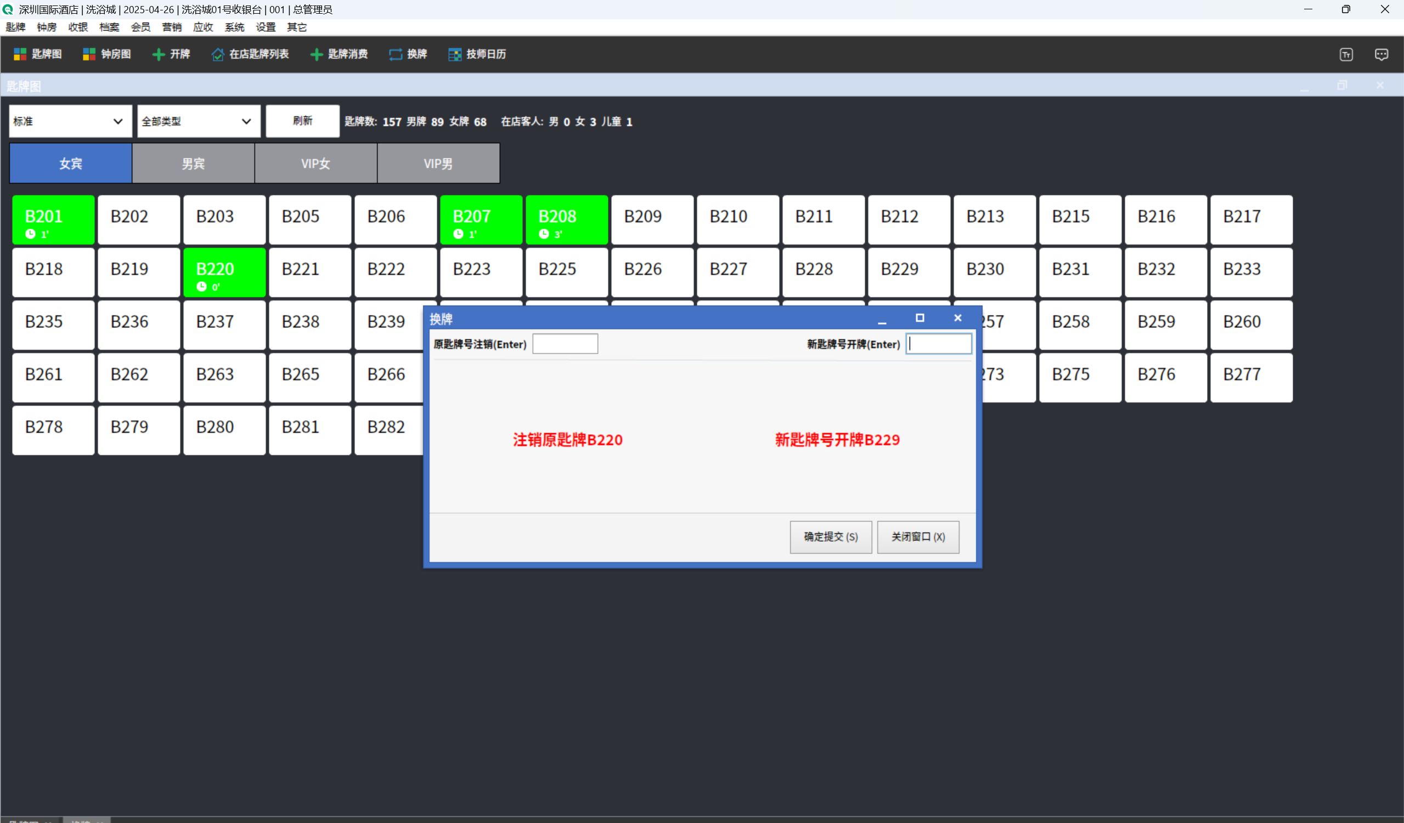Open 在店匙牌列表 from toolbar

(x=250, y=54)
